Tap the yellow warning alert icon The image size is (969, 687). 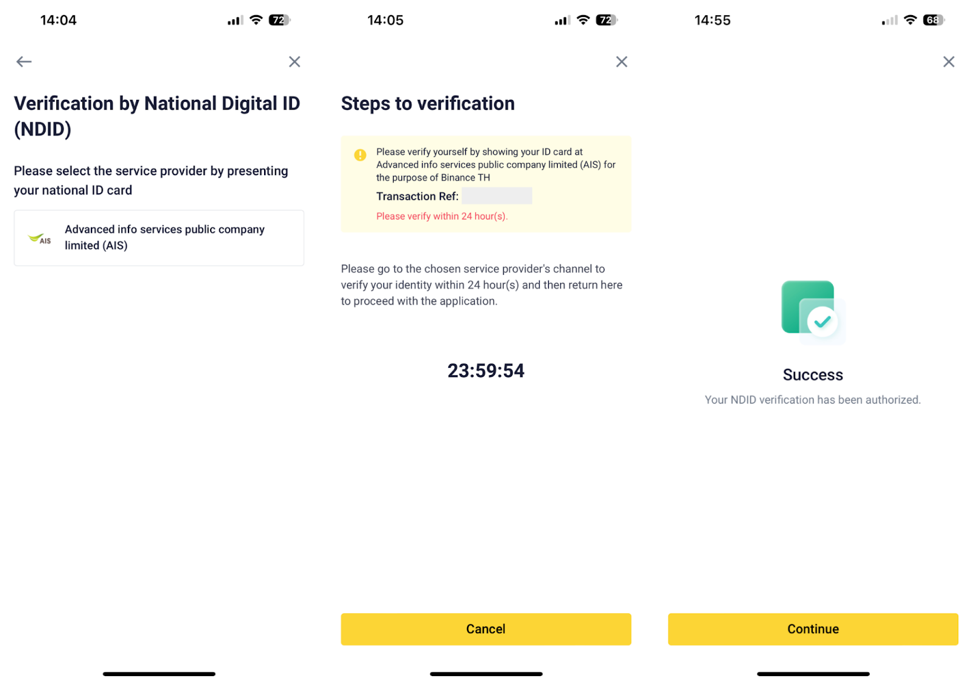360,155
